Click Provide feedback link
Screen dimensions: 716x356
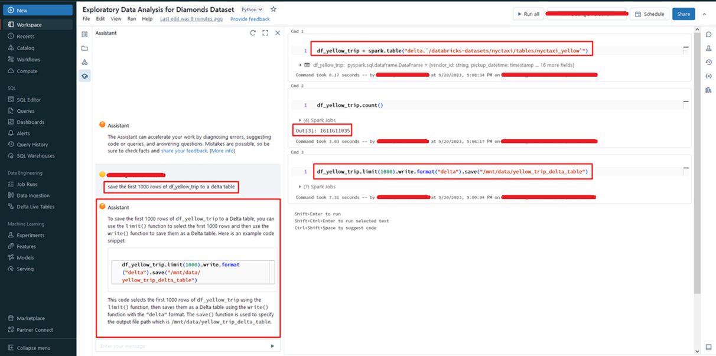coord(250,19)
